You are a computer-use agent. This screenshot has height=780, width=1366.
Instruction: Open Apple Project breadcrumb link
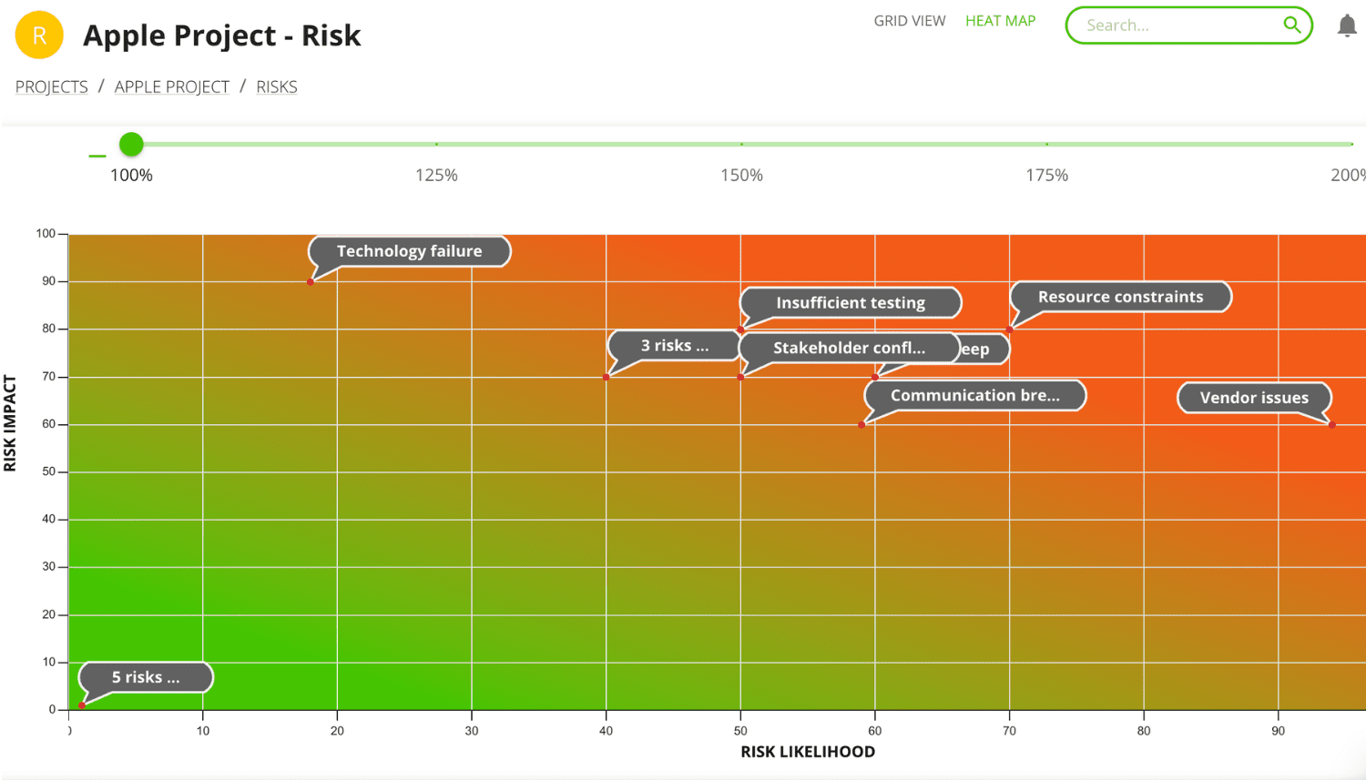click(x=172, y=87)
